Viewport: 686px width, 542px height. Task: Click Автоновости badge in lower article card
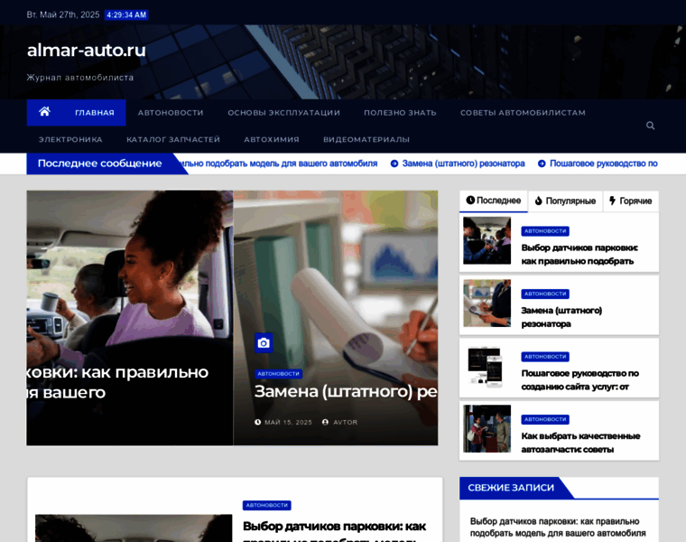267,505
